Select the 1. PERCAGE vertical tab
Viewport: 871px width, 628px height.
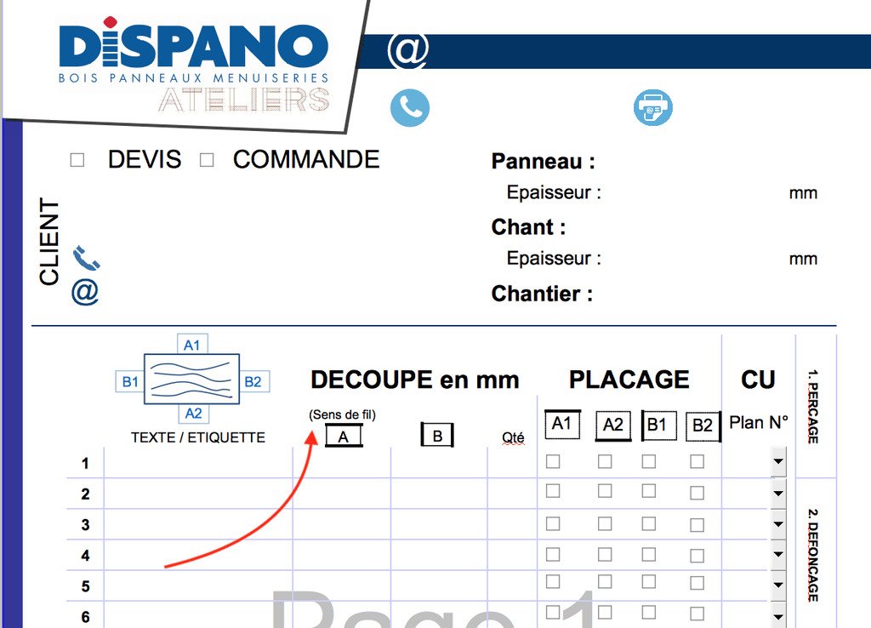[812, 407]
